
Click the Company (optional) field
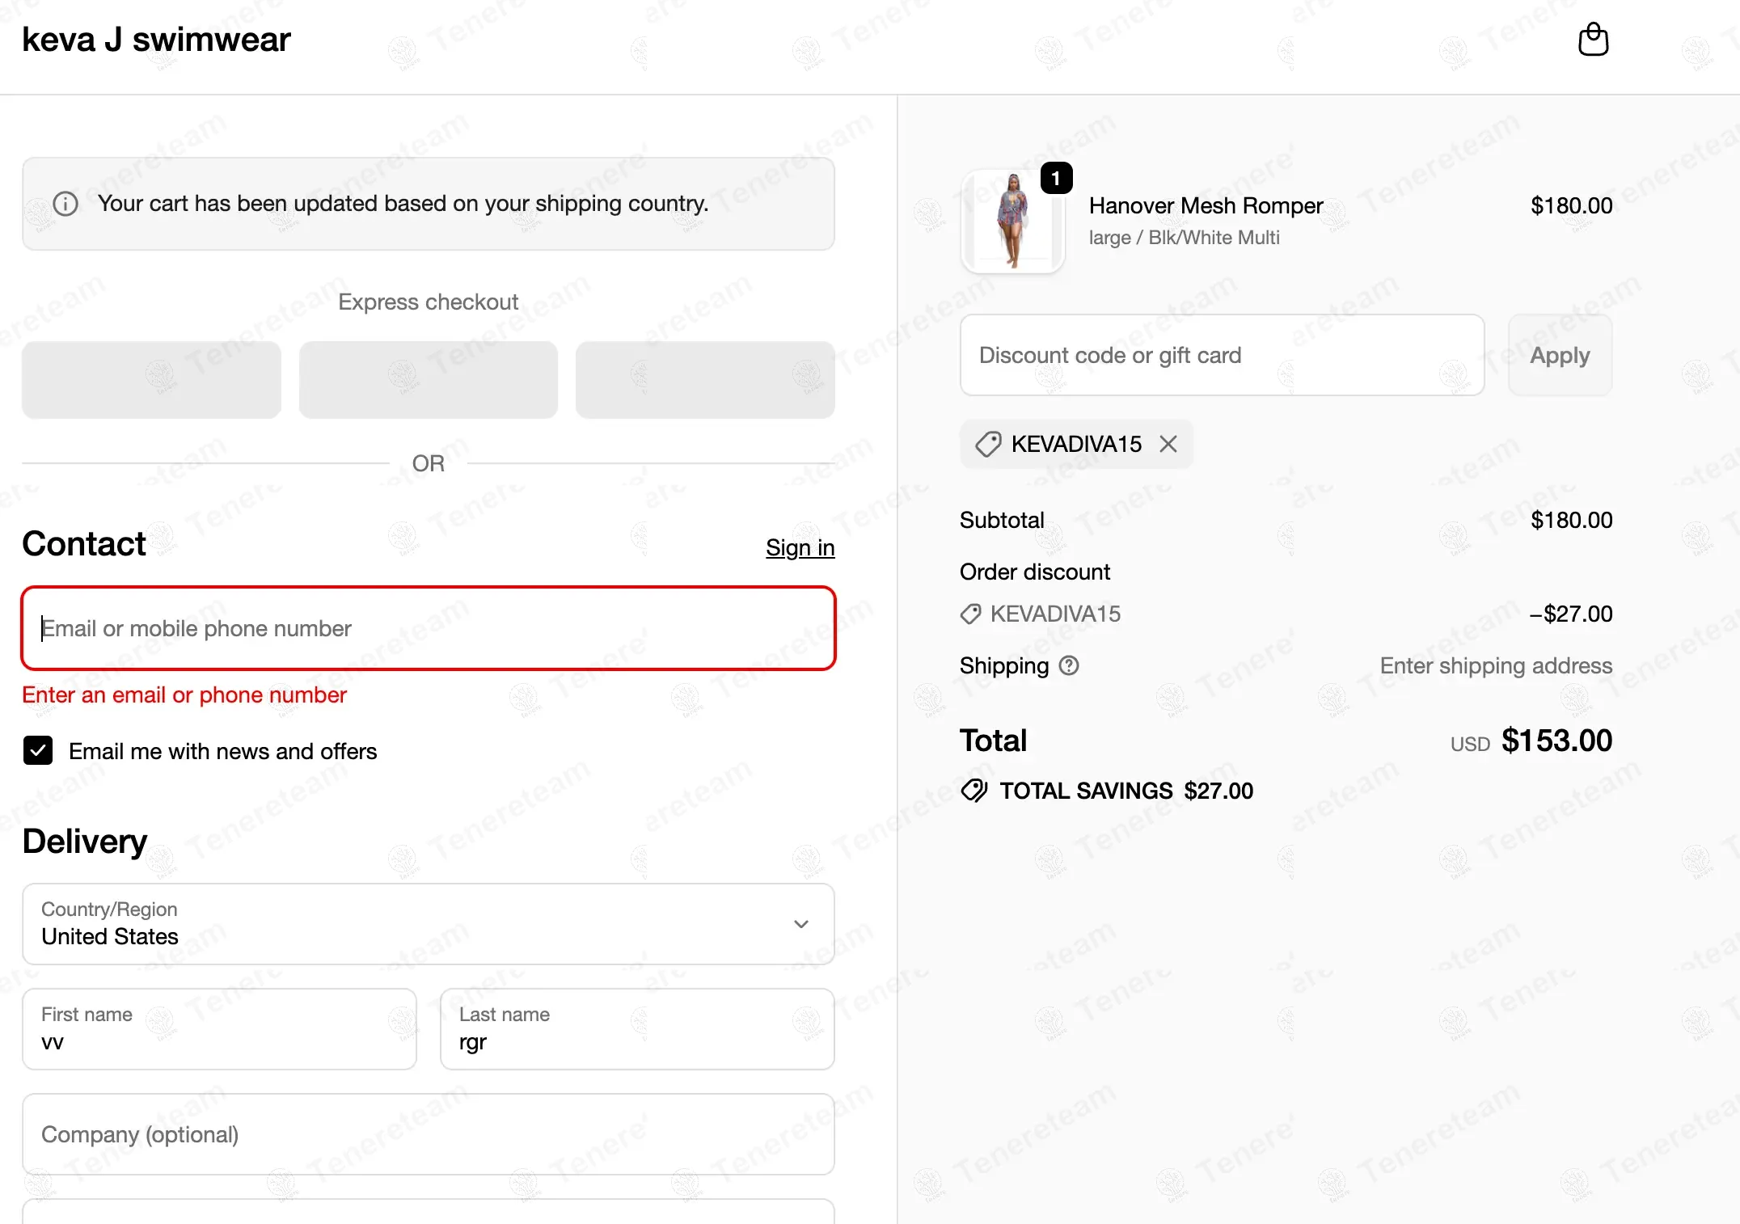[x=429, y=1134]
